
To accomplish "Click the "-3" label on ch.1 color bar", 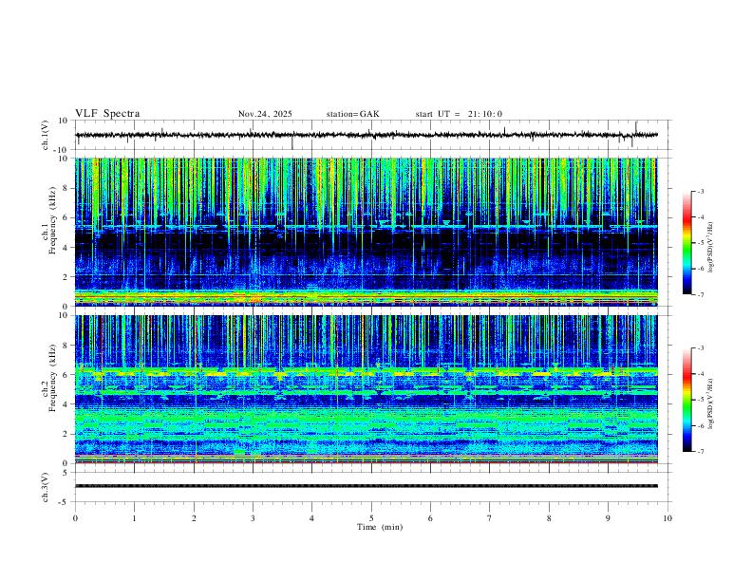I will tap(701, 191).
